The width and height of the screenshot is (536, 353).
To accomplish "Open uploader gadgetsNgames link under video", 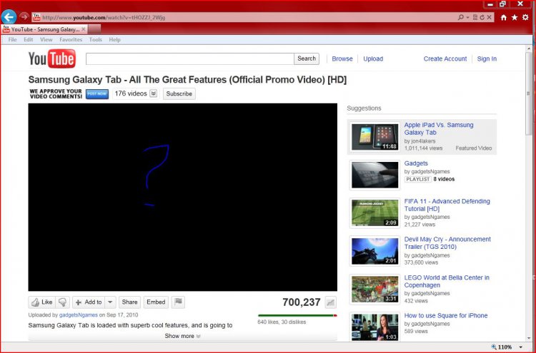I will click(x=79, y=314).
